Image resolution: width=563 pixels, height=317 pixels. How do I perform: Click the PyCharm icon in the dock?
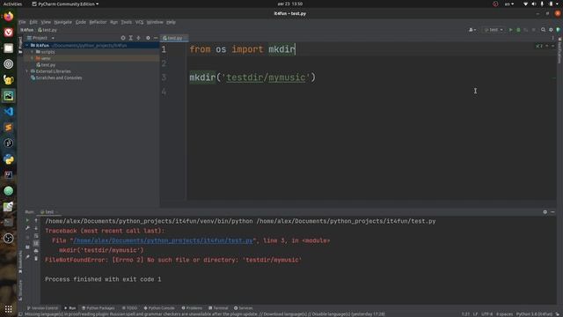coord(9,96)
